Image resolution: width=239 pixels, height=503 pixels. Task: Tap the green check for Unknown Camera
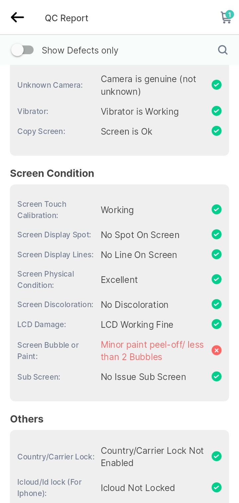point(216,85)
